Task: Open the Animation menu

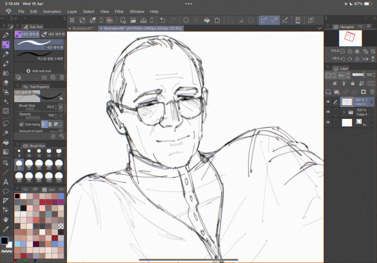Action: [52, 12]
